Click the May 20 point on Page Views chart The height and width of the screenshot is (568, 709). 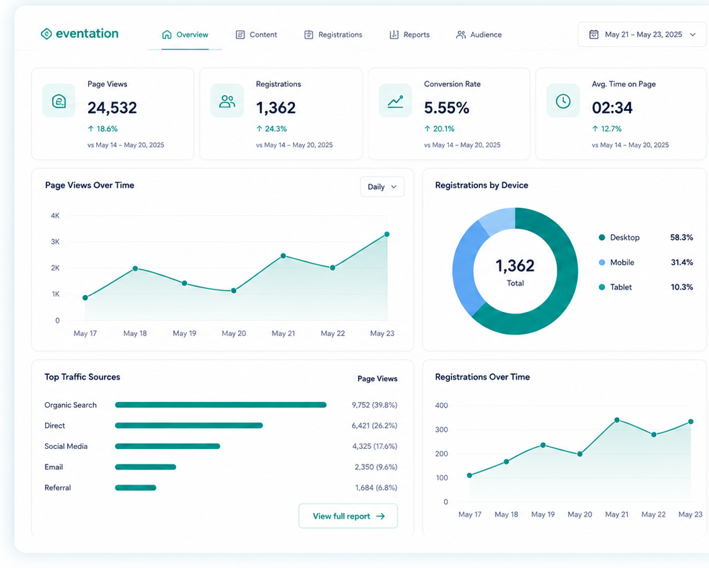coord(234,291)
